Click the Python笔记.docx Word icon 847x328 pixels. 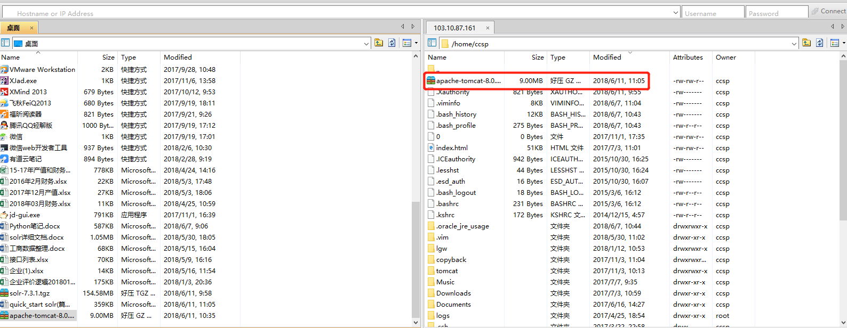tap(4, 226)
